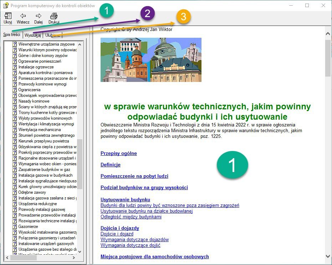
Task: Switch to the Spis treści tab
Action: click(x=12, y=35)
